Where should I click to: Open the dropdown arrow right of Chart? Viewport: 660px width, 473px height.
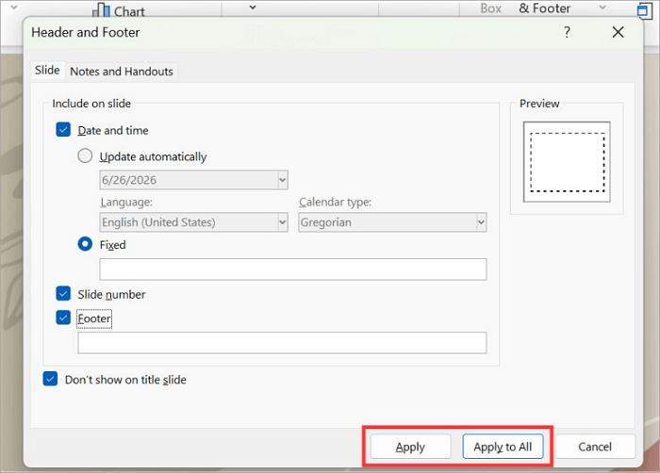click(253, 8)
